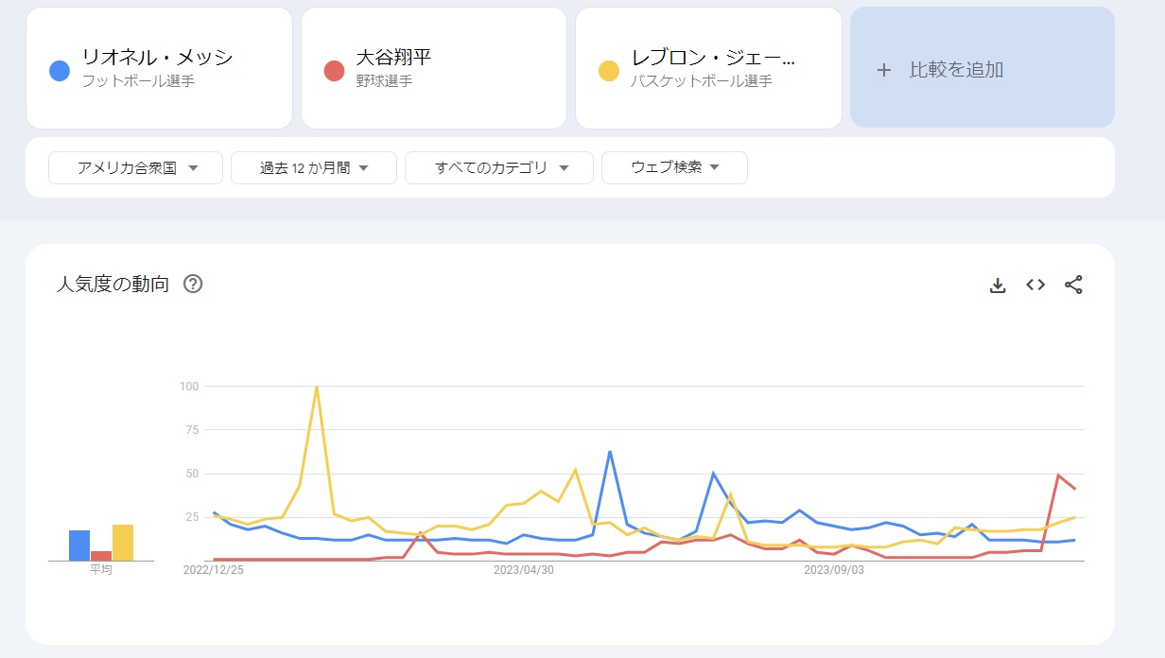Click the plus icon in 比較を追加
Image resolution: width=1165 pixels, height=658 pixels.
884,70
